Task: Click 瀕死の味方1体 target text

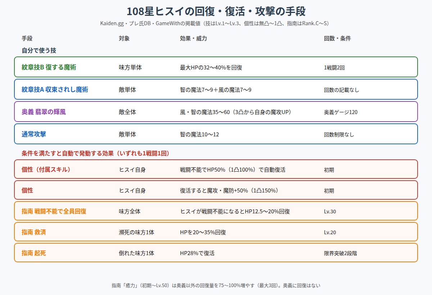Action: [136, 232]
